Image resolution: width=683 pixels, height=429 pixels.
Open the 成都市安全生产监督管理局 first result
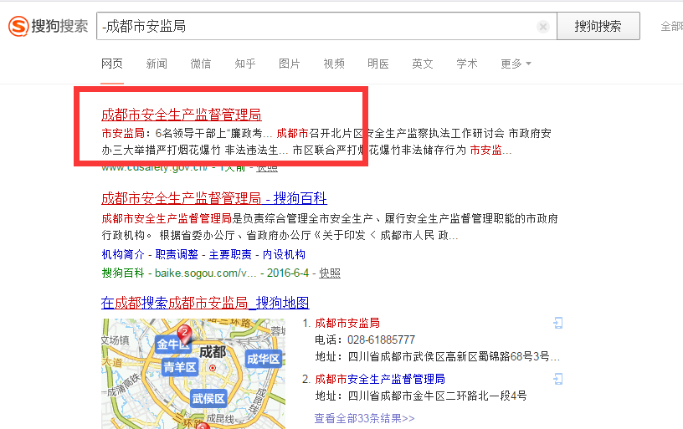point(181,115)
